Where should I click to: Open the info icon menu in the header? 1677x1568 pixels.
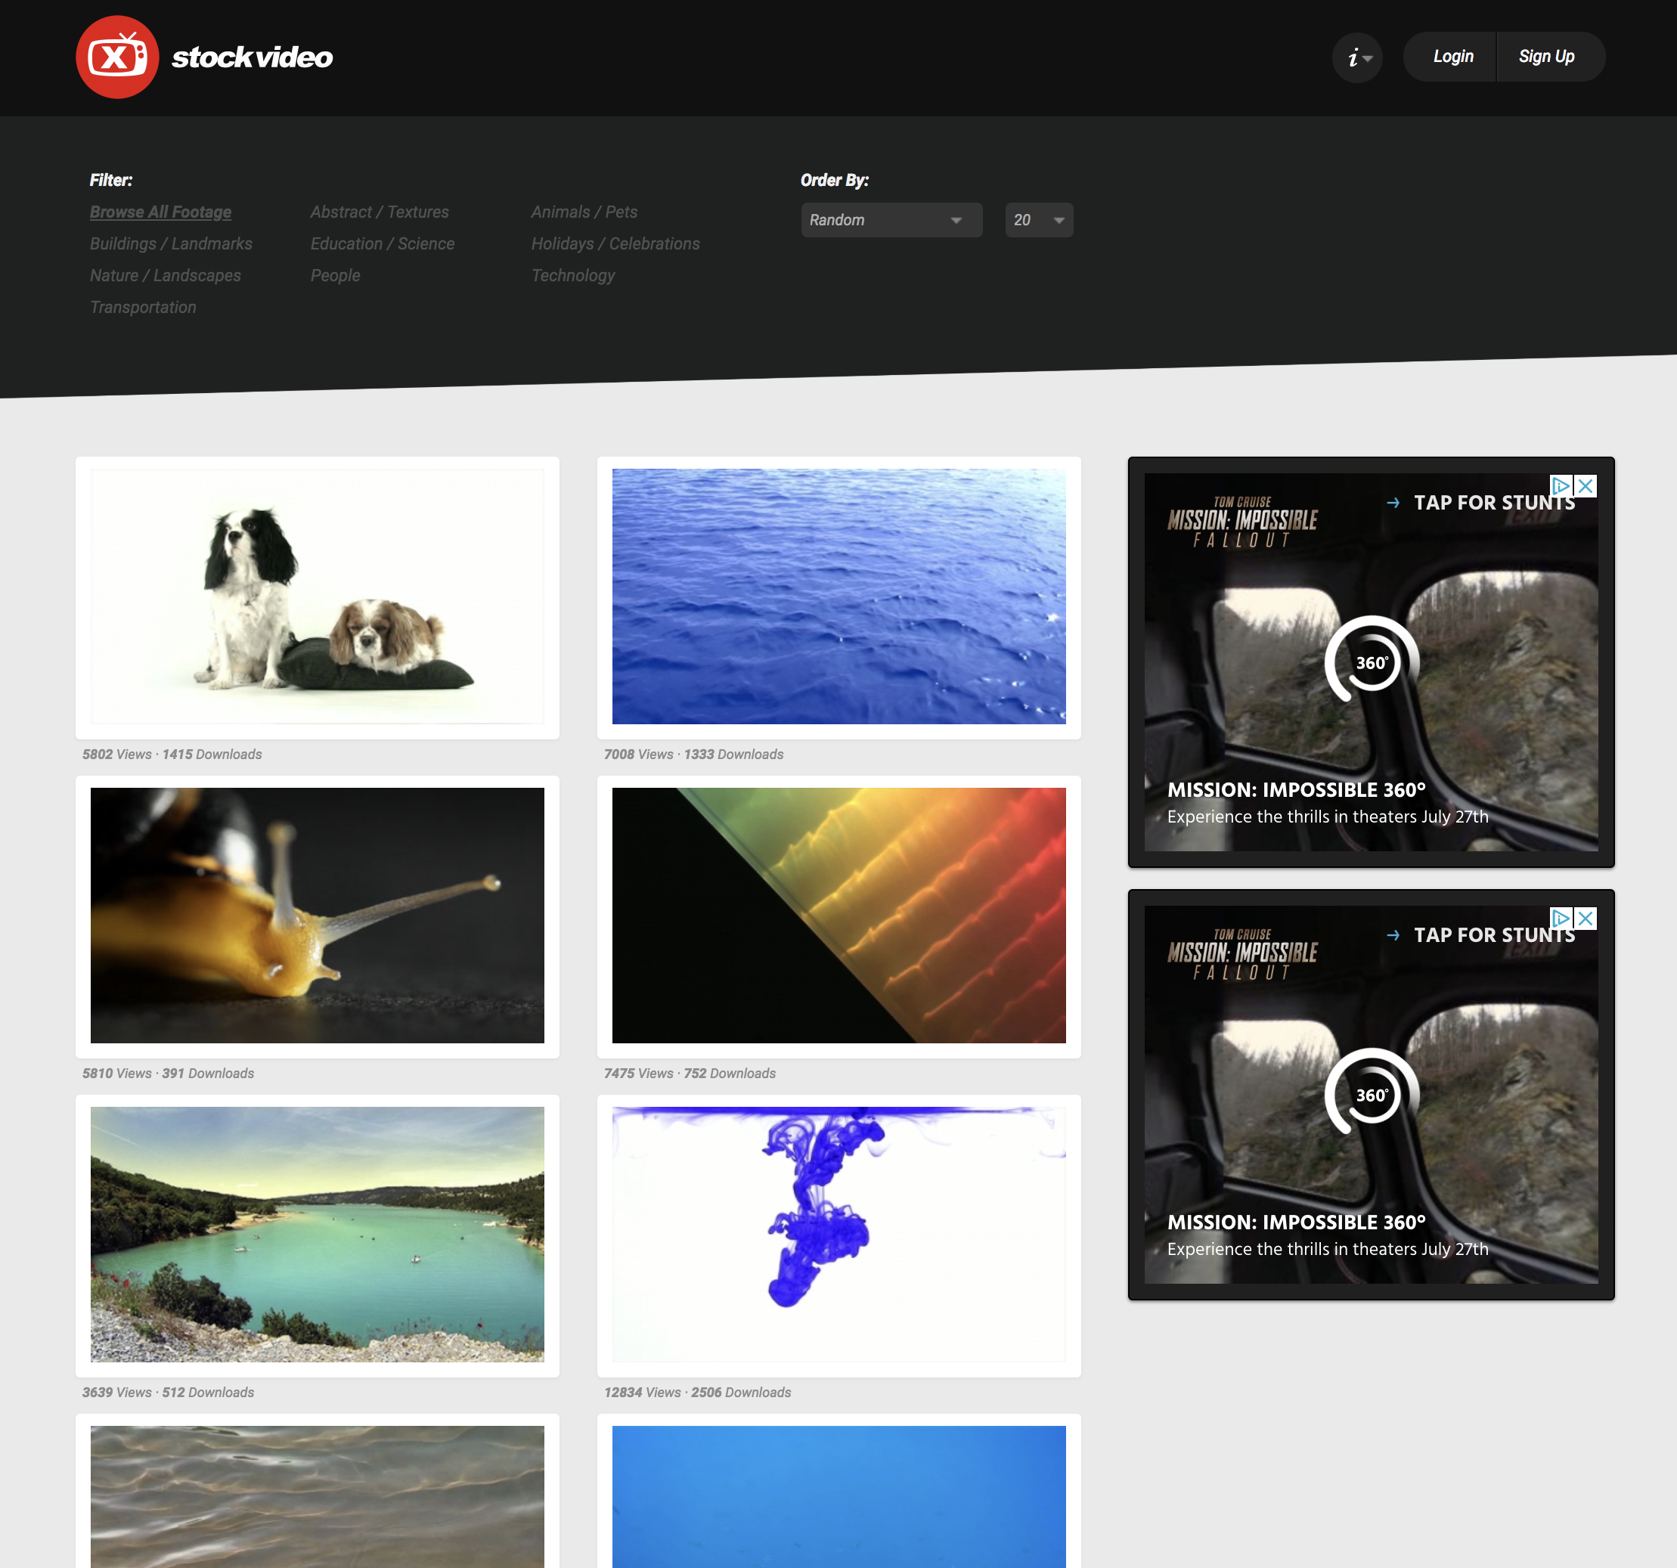click(x=1353, y=57)
